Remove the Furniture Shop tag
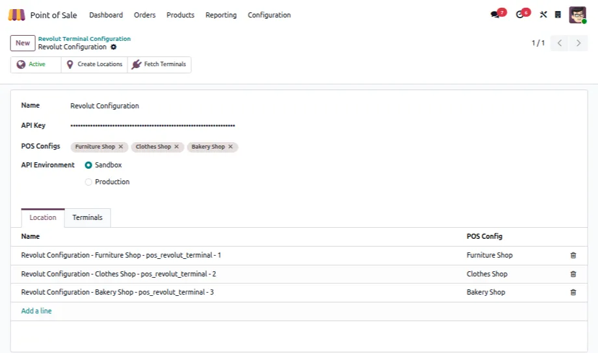This screenshot has height=353, width=598. pos(120,147)
